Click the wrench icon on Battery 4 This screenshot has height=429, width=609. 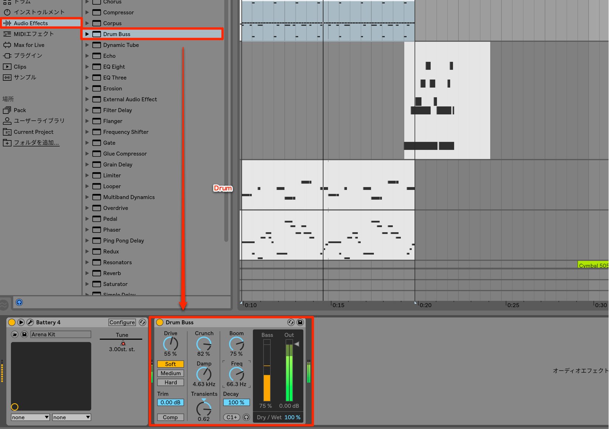[x=30, y=322]
